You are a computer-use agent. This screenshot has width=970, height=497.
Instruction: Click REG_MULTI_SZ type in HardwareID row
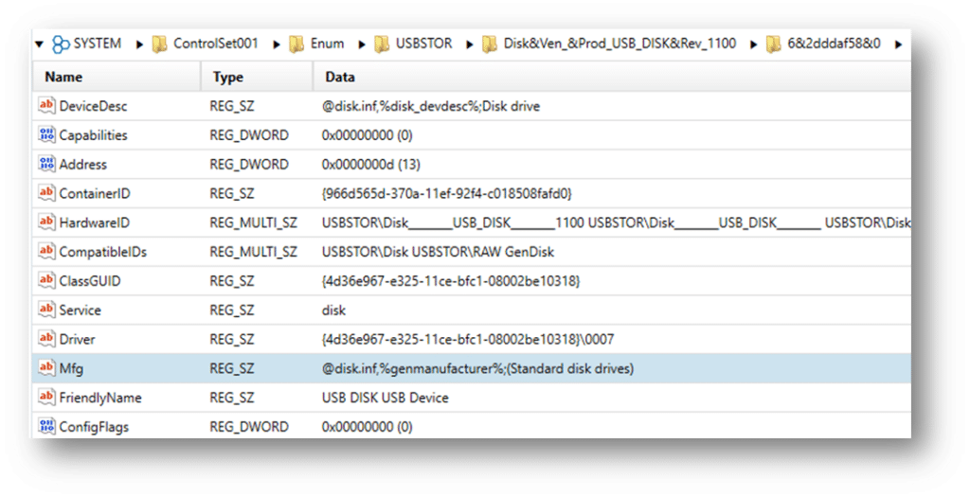coord(253,222)
